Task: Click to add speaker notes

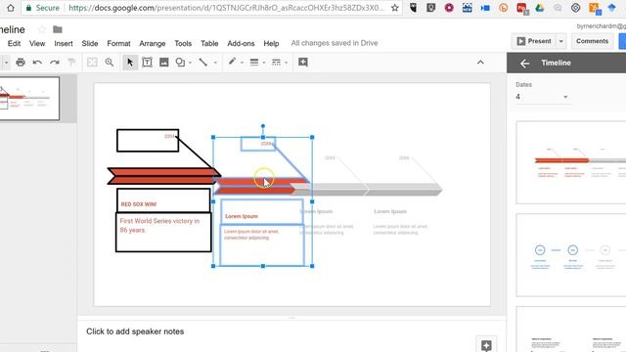Action: [x=135, y=331]
